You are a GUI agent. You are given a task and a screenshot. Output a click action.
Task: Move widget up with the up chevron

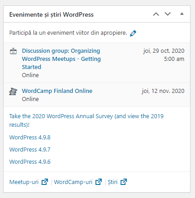tap(156, 14)
